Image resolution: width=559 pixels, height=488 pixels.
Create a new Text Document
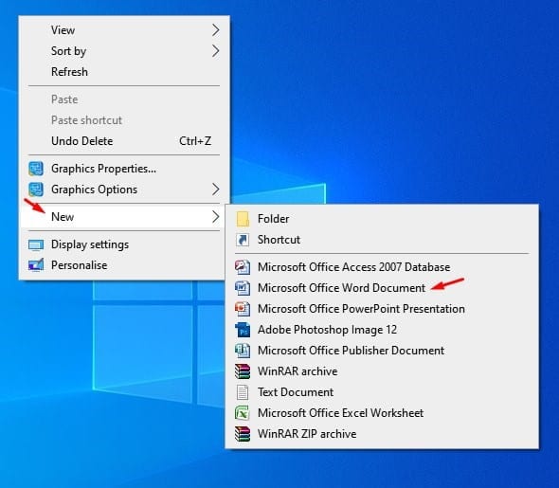click(x=382, y=392)
